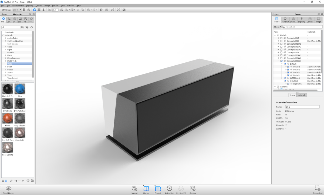Adjust the library thumbnail size slider
Image resolution: width=324 pixels, height=195 pixels.
(x=17, y=181)
